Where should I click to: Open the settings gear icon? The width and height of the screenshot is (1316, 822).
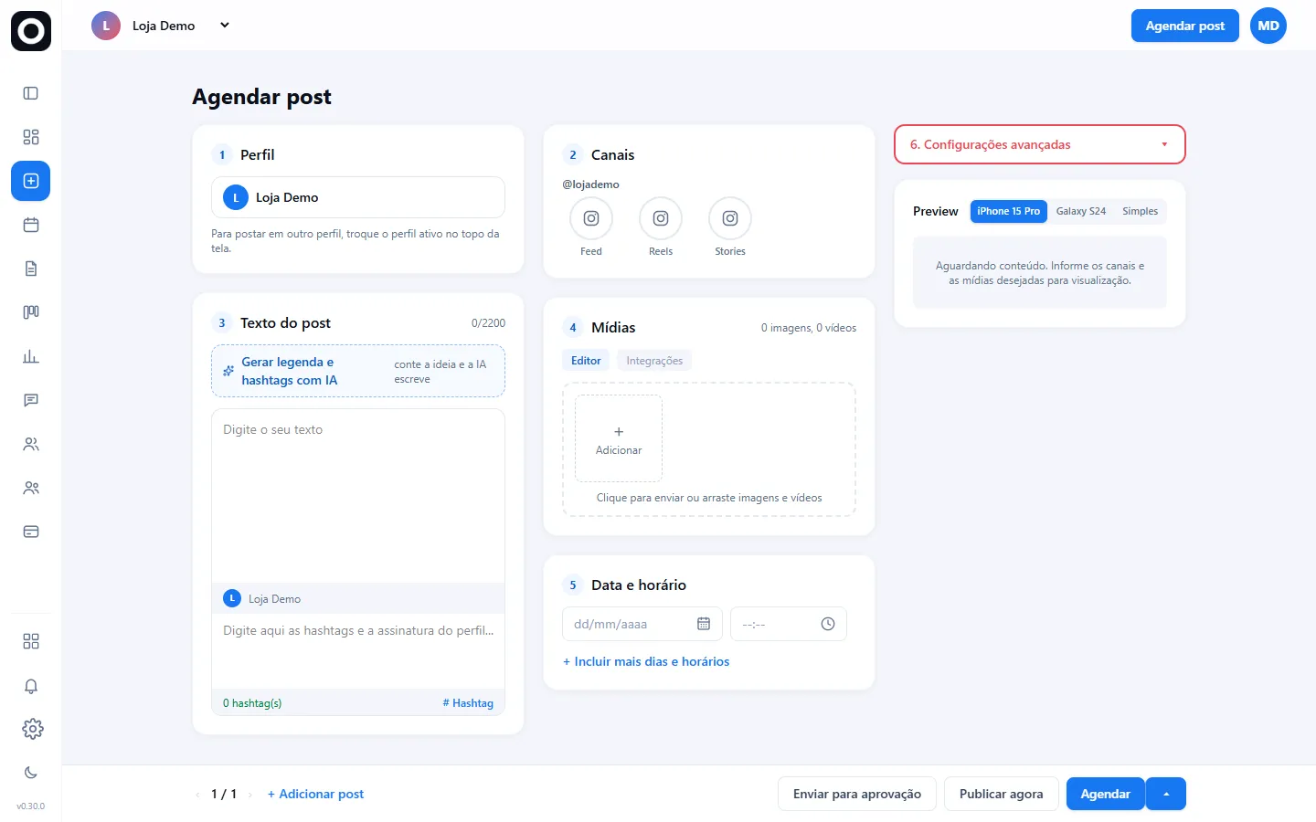(32, 729)
